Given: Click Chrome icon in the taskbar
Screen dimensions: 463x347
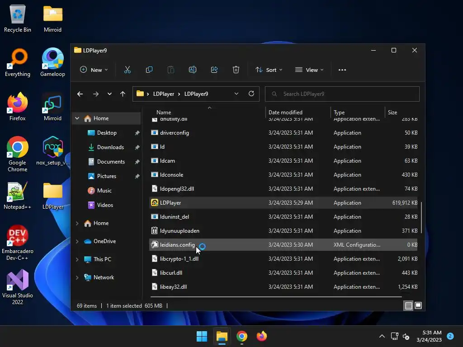Looking at the screenshot, I should pyautogui.click(x=241, y=336).
